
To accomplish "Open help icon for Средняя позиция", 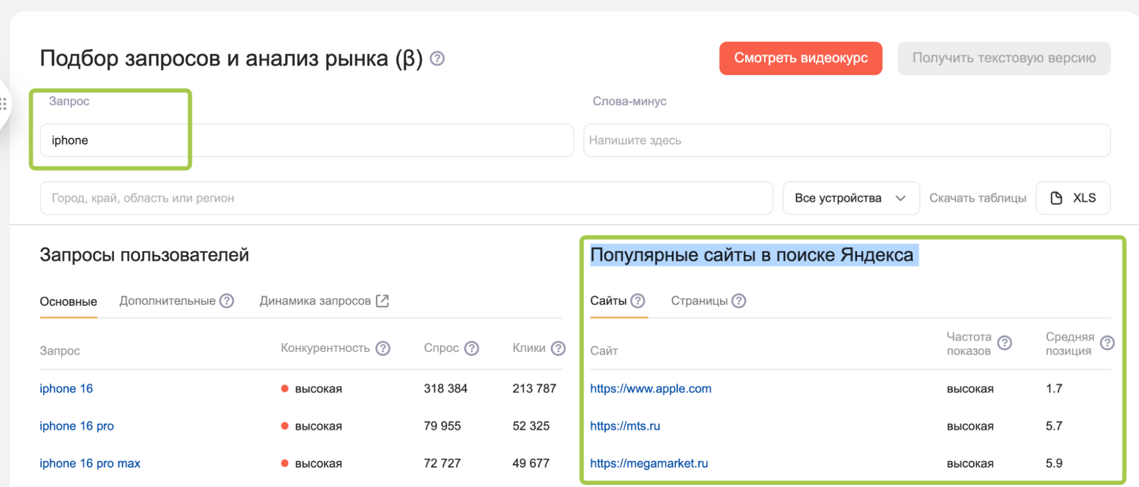I will pyautogui.click(x=1107, y=343).
